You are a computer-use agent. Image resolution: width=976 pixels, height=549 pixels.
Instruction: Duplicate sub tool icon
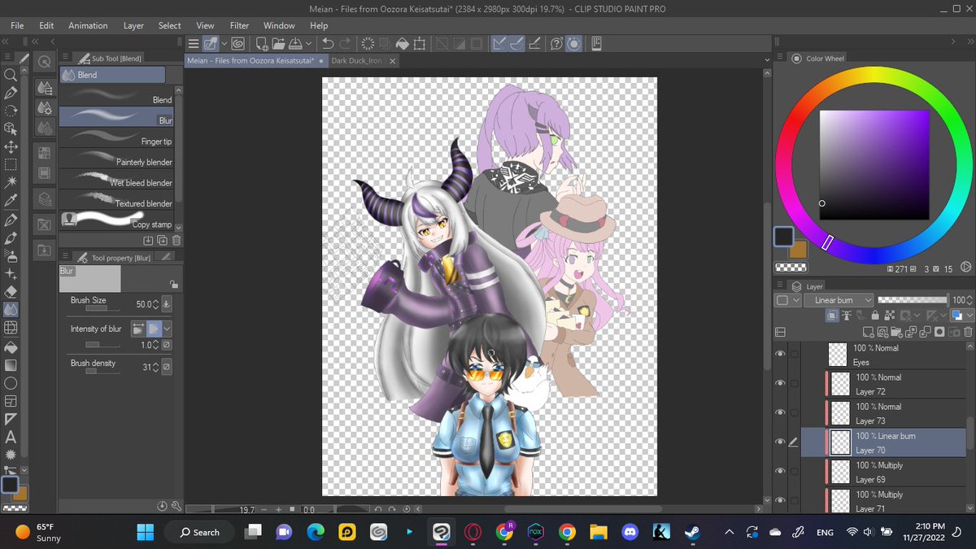pyautogui.click(x=163, y=240)
